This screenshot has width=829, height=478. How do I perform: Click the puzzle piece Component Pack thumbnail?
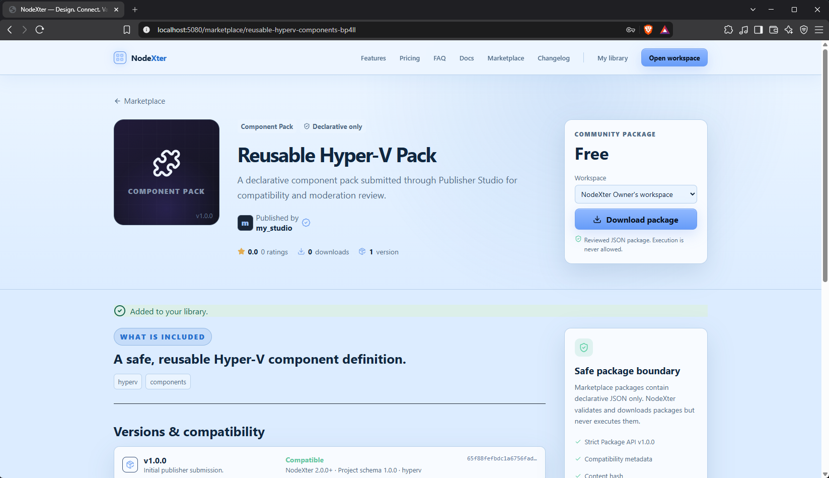[167, 172]
